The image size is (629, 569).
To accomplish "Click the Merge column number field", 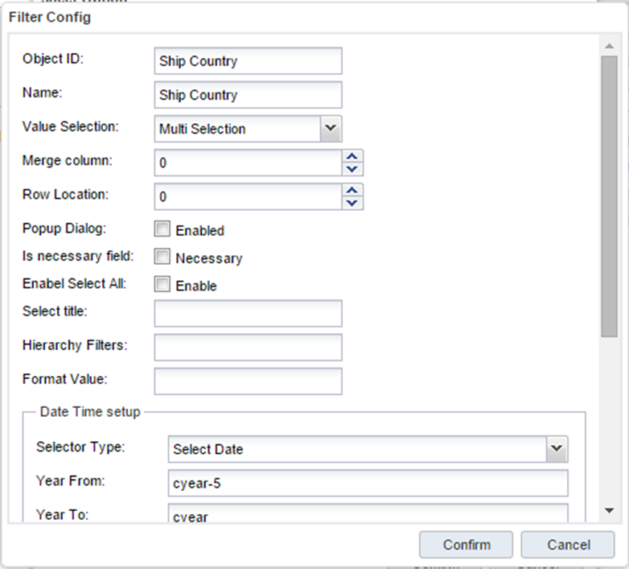I will click(248, 163).
